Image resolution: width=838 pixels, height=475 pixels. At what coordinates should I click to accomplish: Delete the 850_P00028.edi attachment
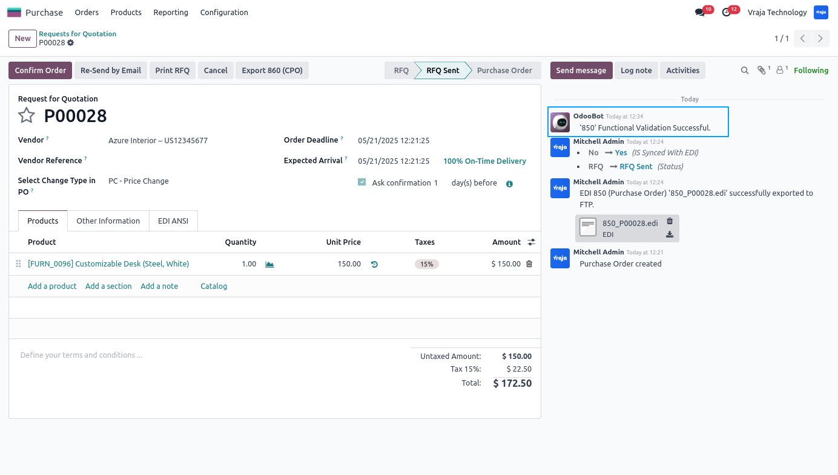670,221
